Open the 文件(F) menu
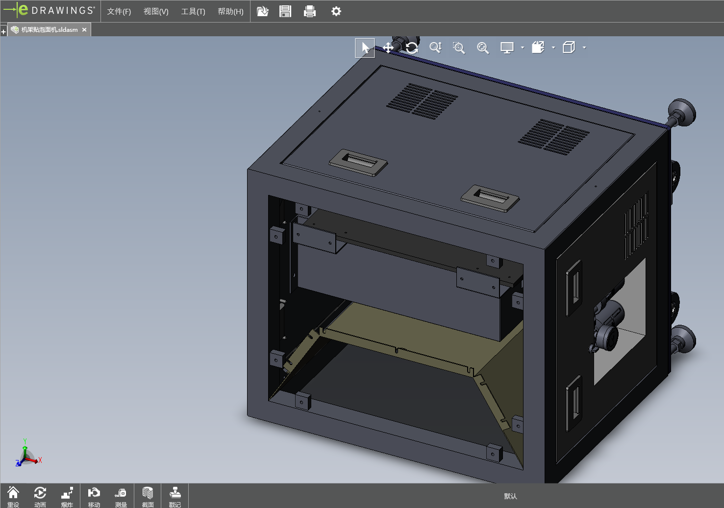724x508 pixels. click(x=119, y=11)
